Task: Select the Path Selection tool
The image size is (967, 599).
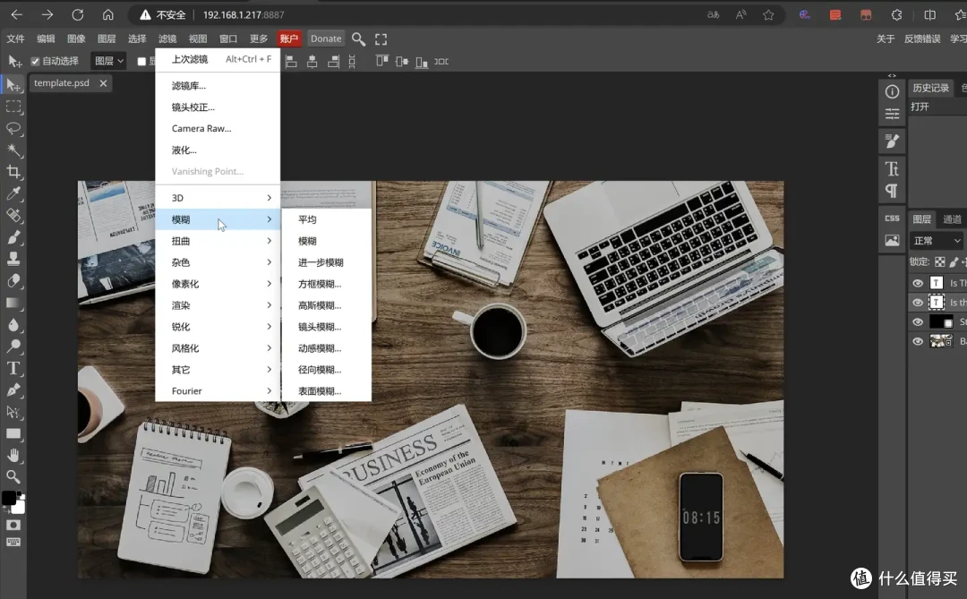Action: click(x=13, y=412)
